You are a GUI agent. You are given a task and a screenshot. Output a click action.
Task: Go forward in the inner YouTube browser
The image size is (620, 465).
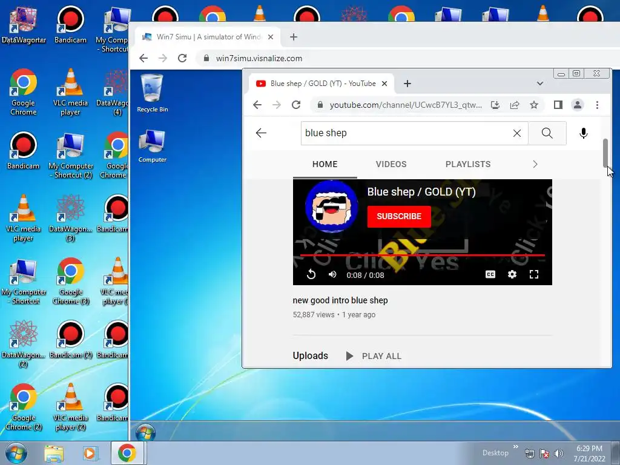pyautogui.click(x=276, y=105)
